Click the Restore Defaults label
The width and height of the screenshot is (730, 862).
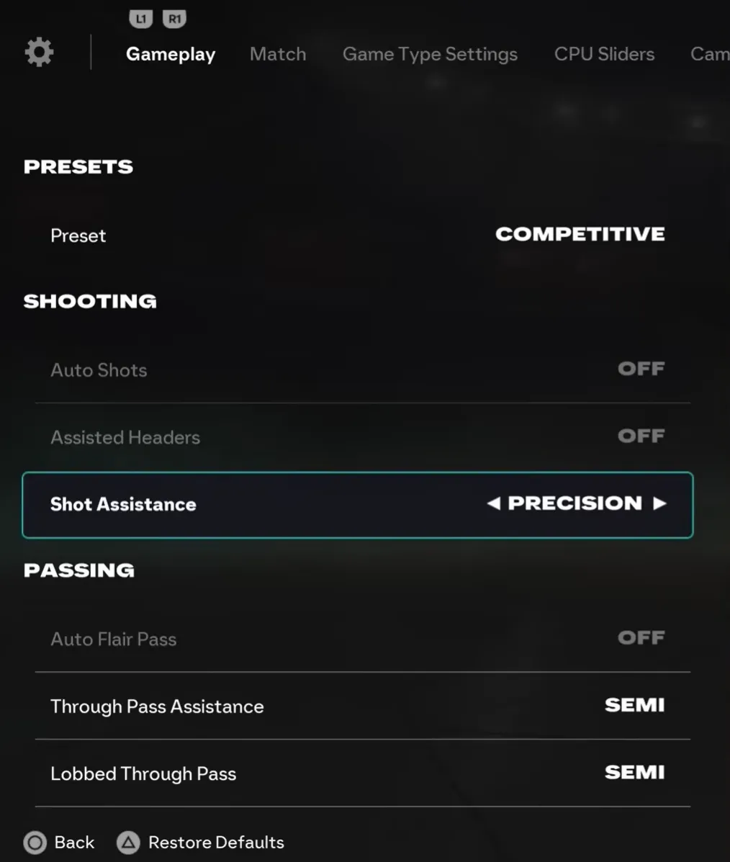click(x=216, y=843)
